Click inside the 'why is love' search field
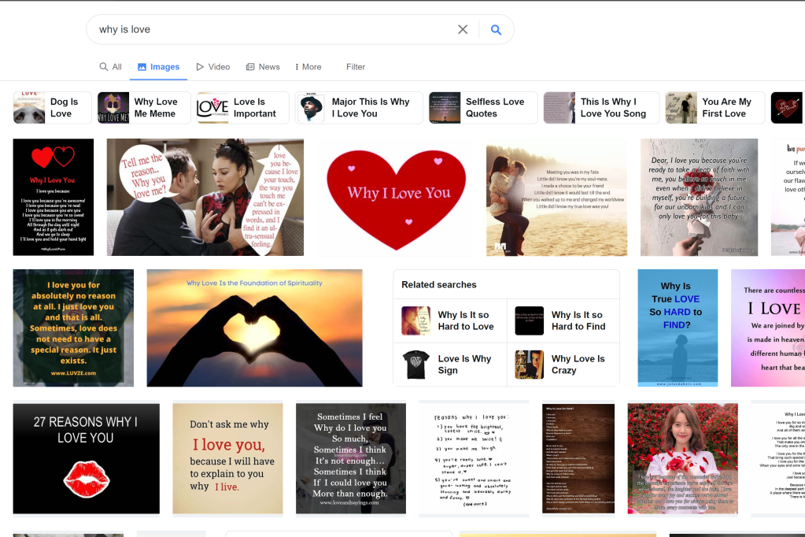 pyautogui.click(x=268, y=30)
